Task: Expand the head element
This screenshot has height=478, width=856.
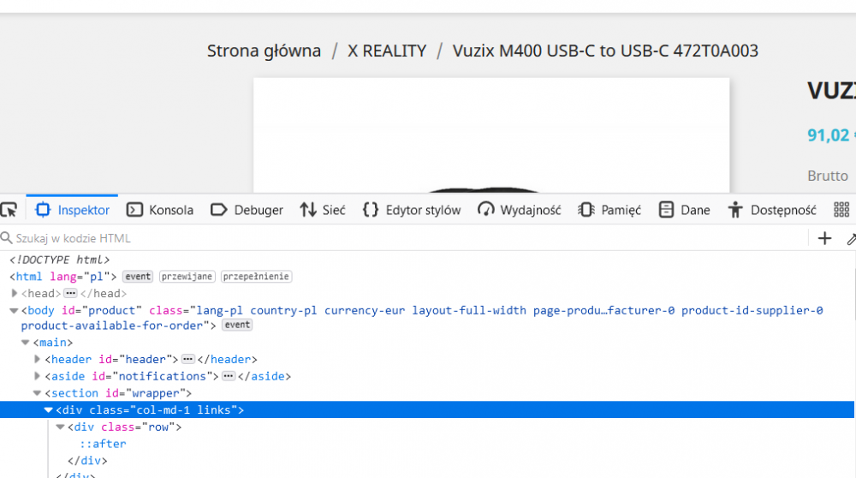Action: [x=15, y=293]
